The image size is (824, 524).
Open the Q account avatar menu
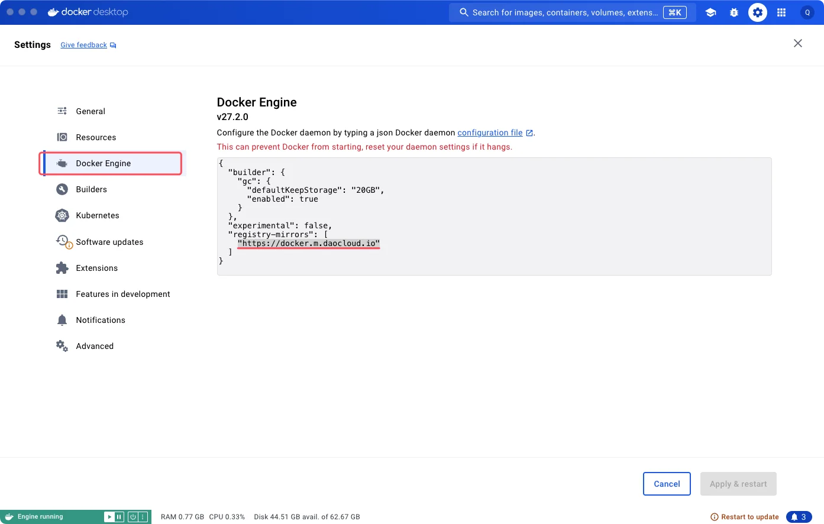pyautogui.click(x=807, y=12)
